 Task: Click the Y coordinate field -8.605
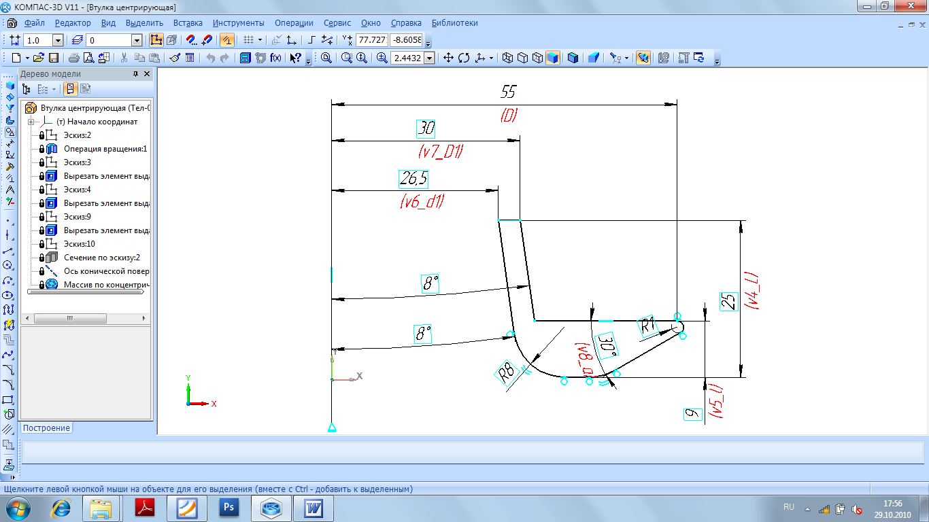406,40
